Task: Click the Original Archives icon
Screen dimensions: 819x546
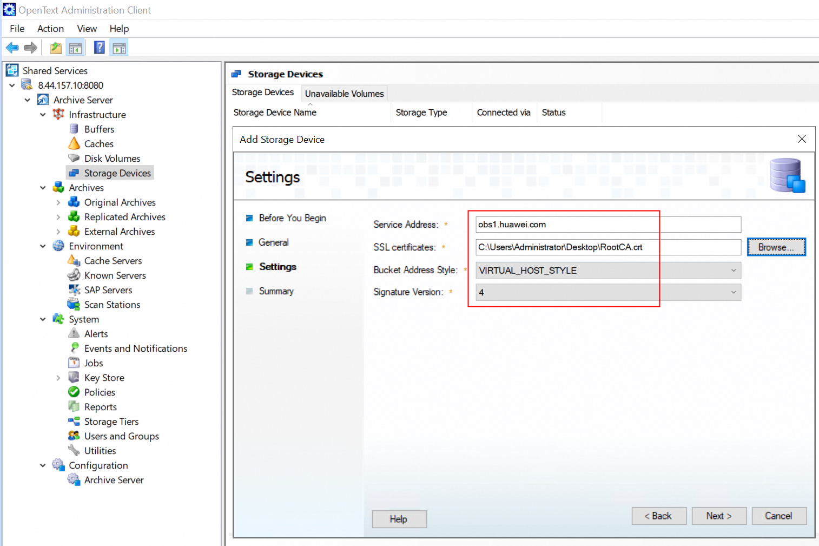Action: 74,202
